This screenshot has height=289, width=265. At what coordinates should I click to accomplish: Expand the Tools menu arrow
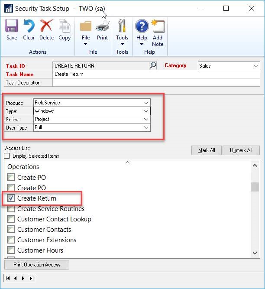click(x=122, y=44)
